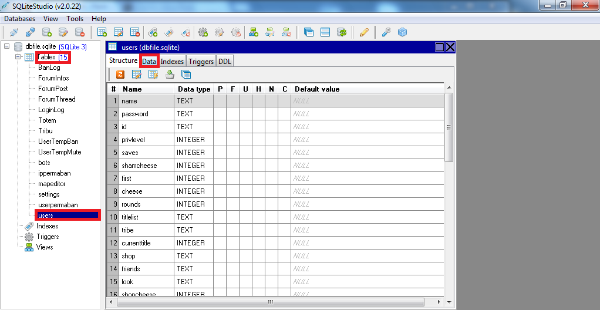Click the disconnect from database icon
600x310 pixels.
coord(30,32)
